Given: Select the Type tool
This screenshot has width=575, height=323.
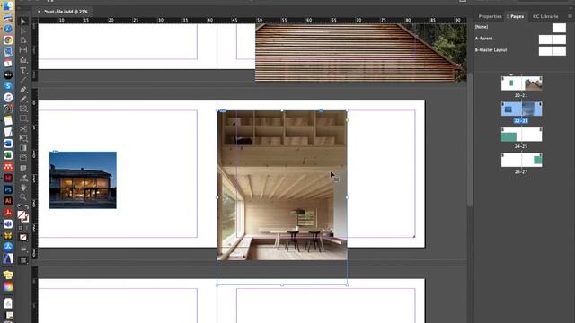Looking at the screenshot, I should pyautogui.click(x=23, y=70).
